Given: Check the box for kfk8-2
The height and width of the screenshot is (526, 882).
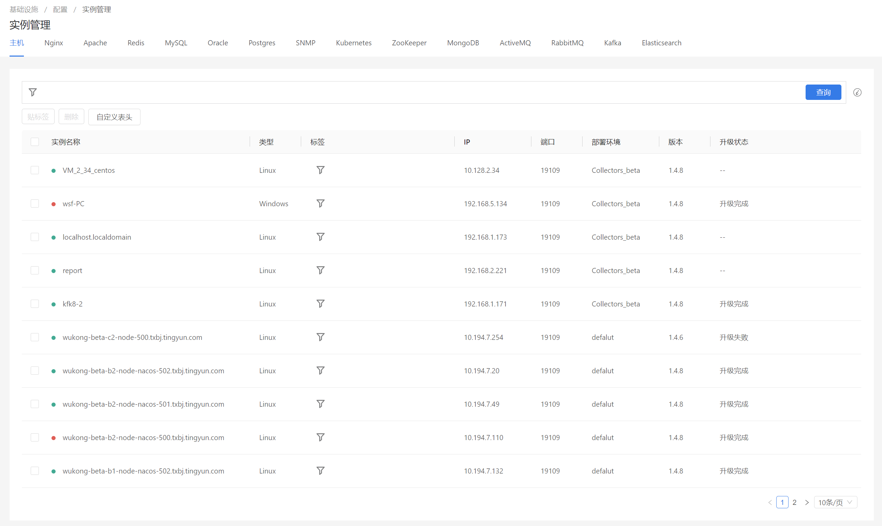Looking at the screenshot, I should pyautogui.click(x=35, y=304).
